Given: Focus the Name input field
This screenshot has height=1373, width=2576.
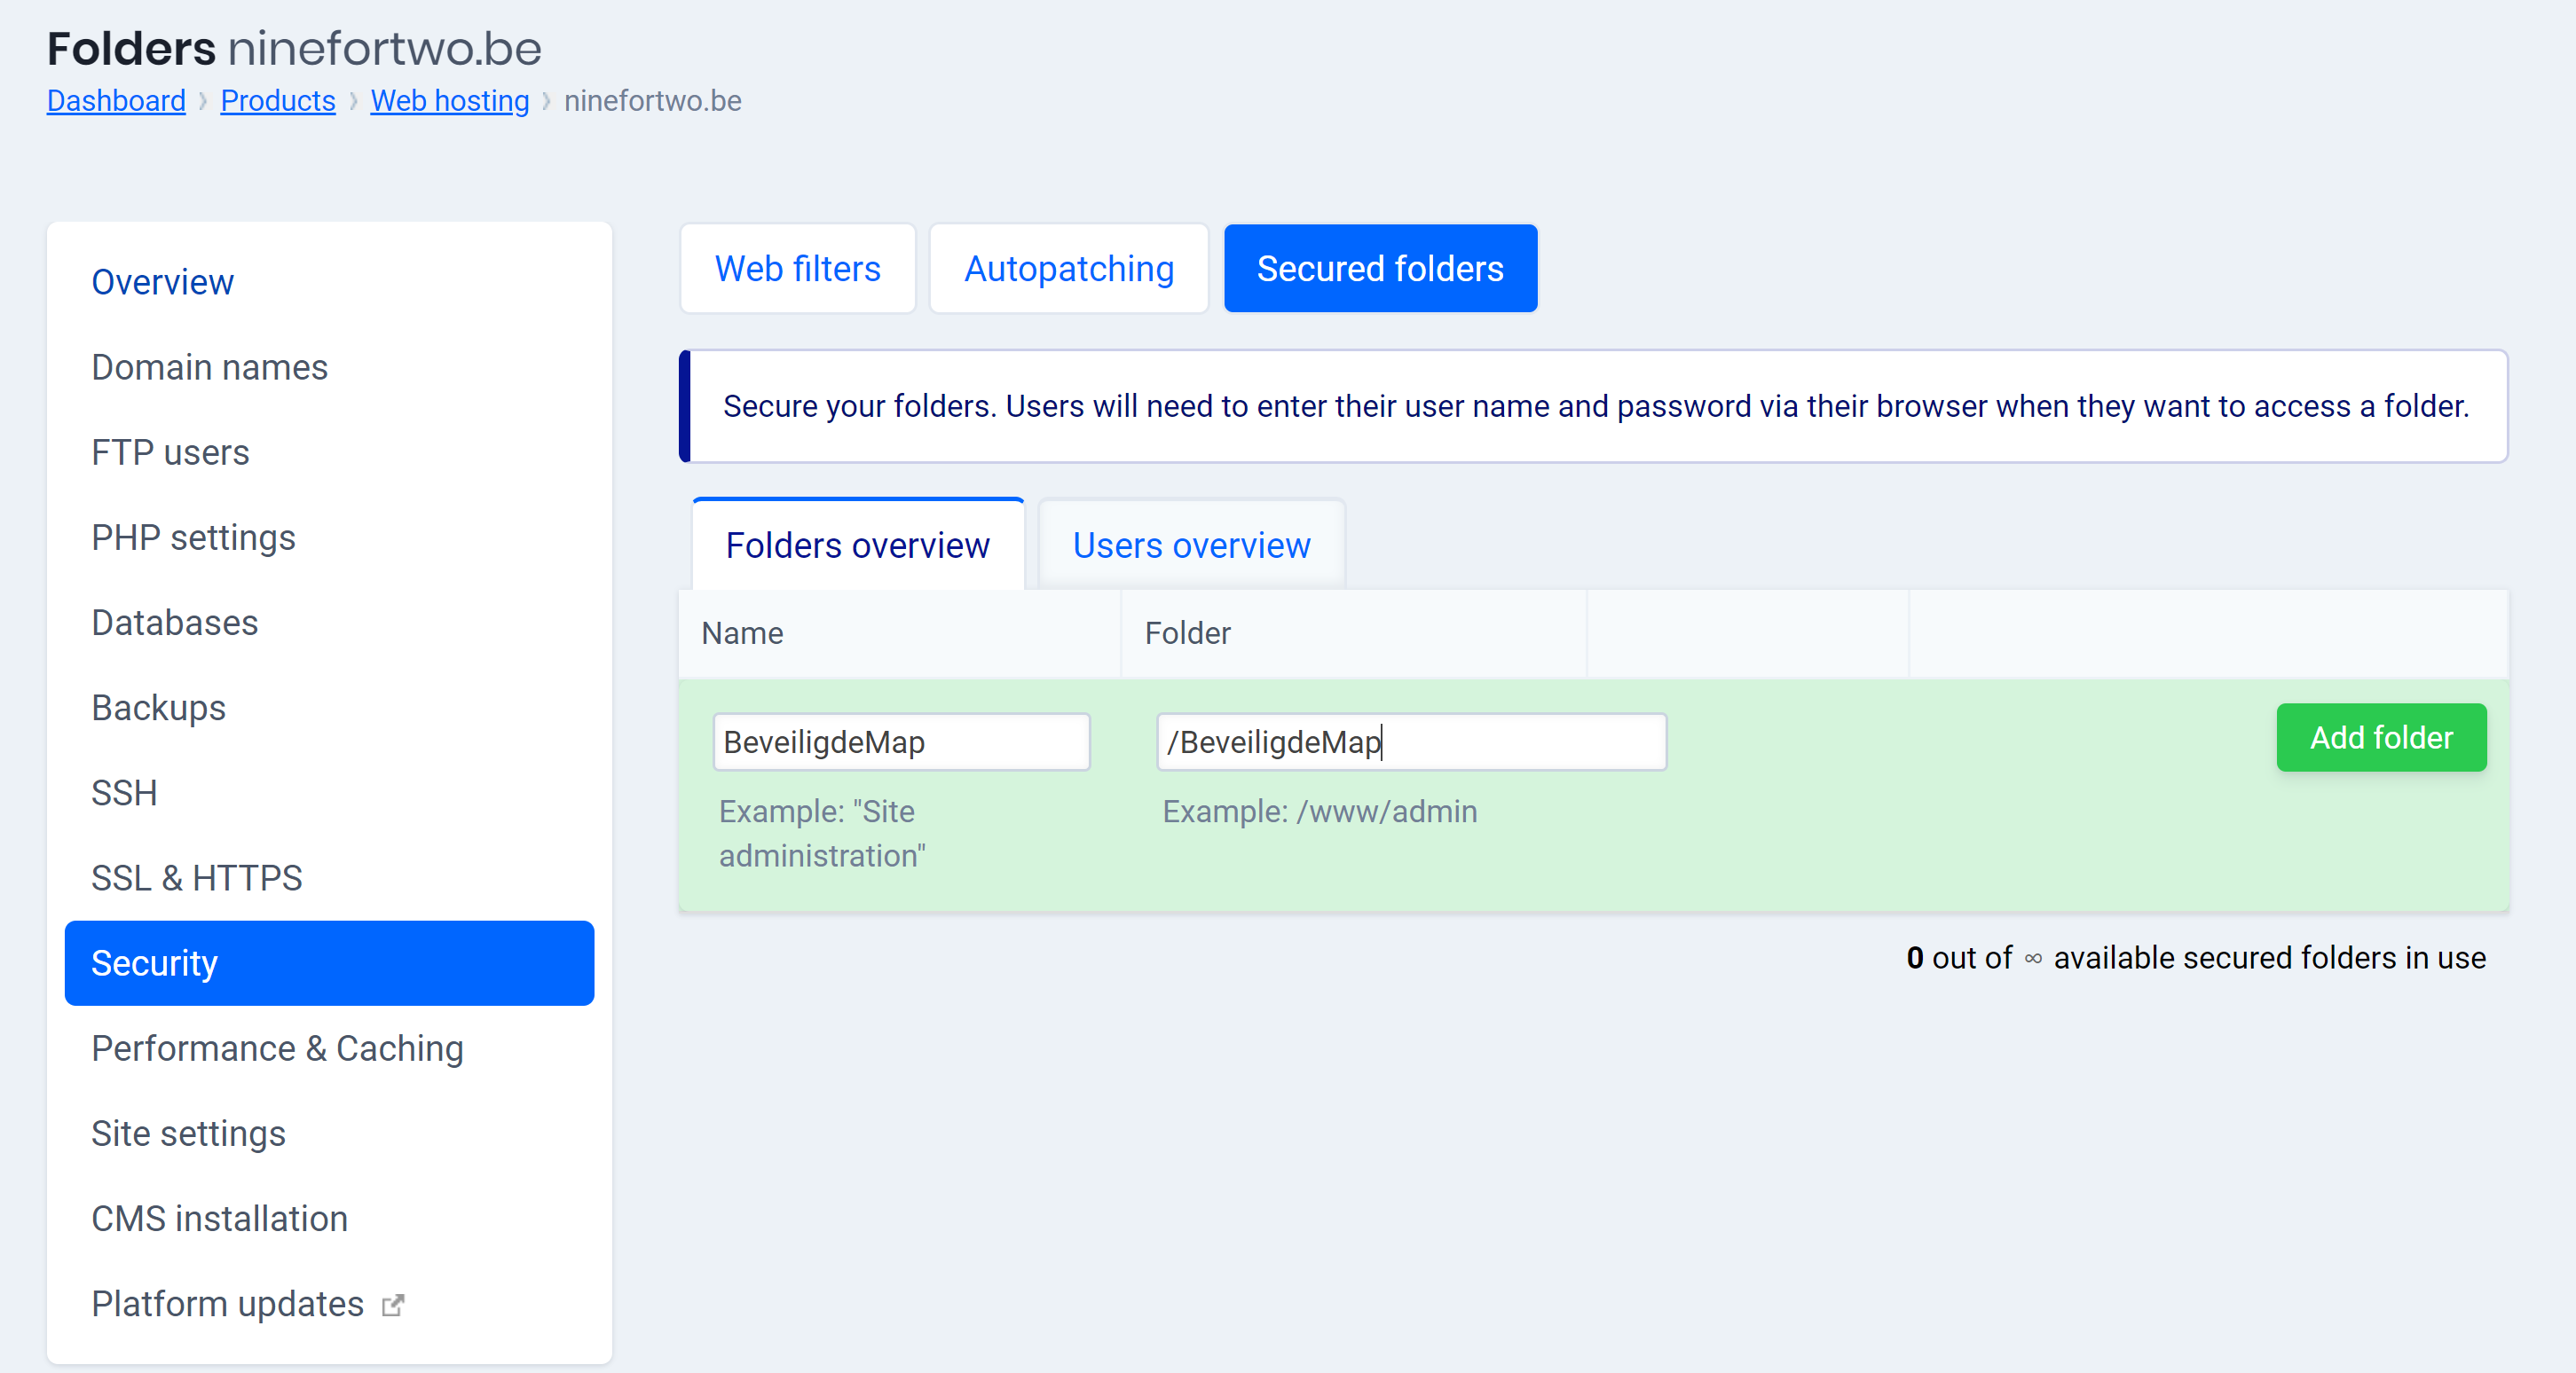Looking at the screenshot, I should pos(900,742).
